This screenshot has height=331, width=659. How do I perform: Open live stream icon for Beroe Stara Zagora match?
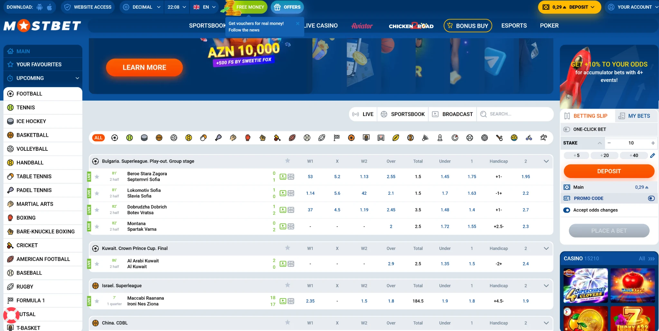(x=283, y=177)
